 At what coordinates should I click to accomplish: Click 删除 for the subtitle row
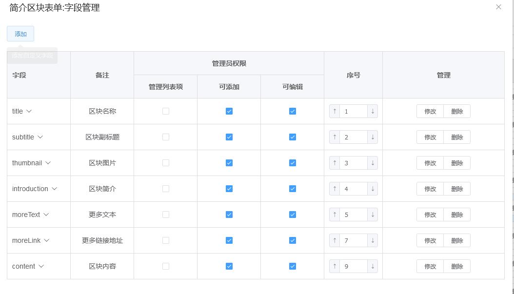pos(456,137)
